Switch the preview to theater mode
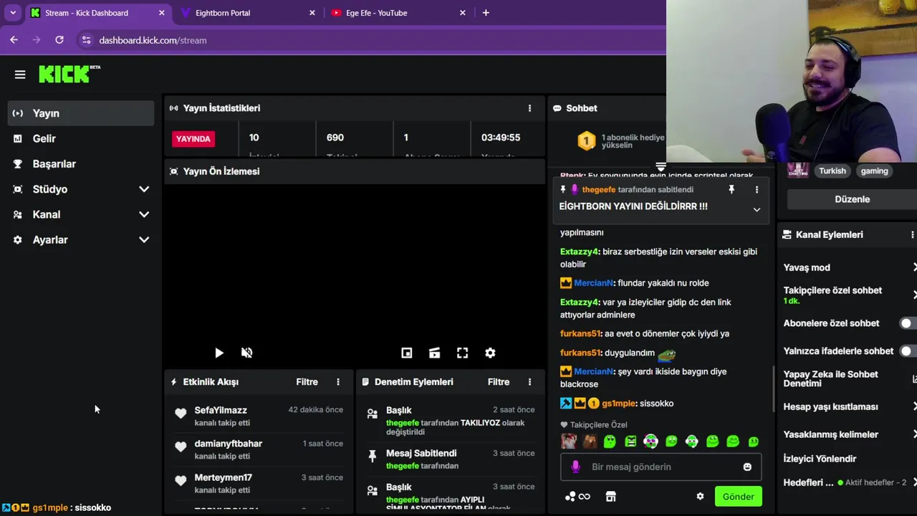Image resolution: width=917 pixels, height=516 pixels. pyautogui.click(x=434, y=353)
